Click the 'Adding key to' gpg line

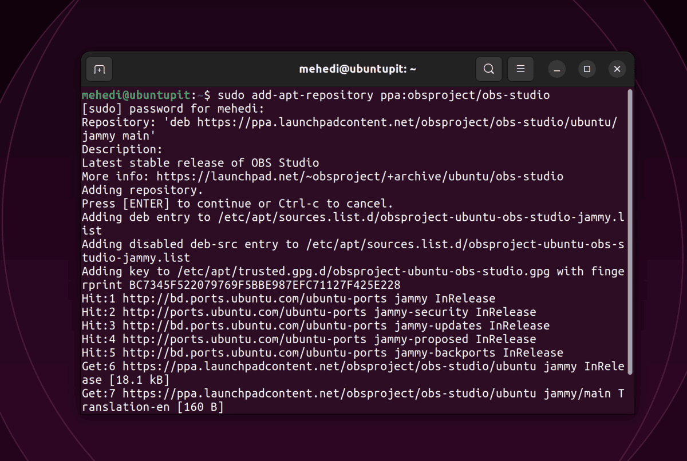(353, 271)
